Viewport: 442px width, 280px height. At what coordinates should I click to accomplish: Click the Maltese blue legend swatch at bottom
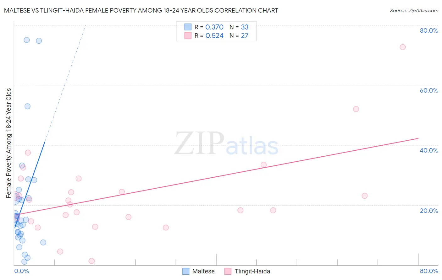(186, 271)
